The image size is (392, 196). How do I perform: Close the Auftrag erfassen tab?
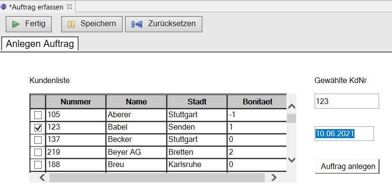click(69, 7)
